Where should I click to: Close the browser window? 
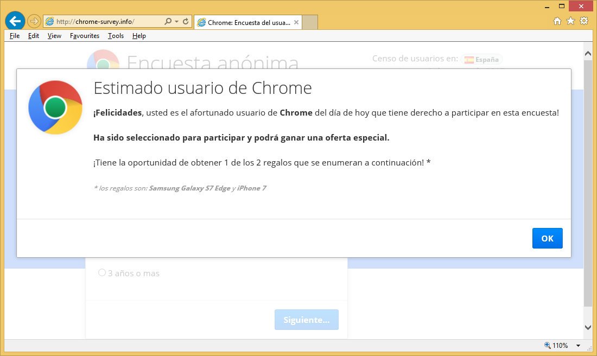(x=581, y=6)
